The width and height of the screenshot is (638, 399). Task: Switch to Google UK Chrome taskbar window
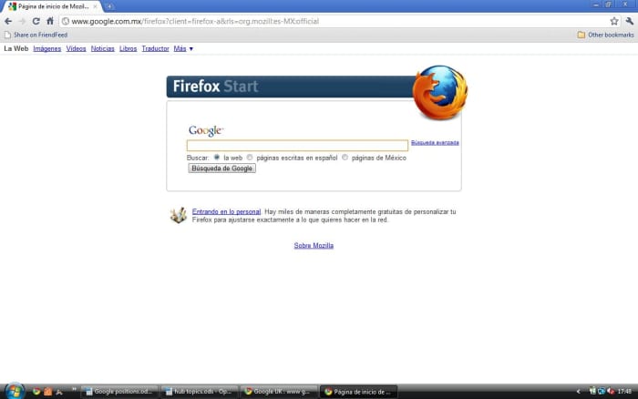(x=279, y=392)
